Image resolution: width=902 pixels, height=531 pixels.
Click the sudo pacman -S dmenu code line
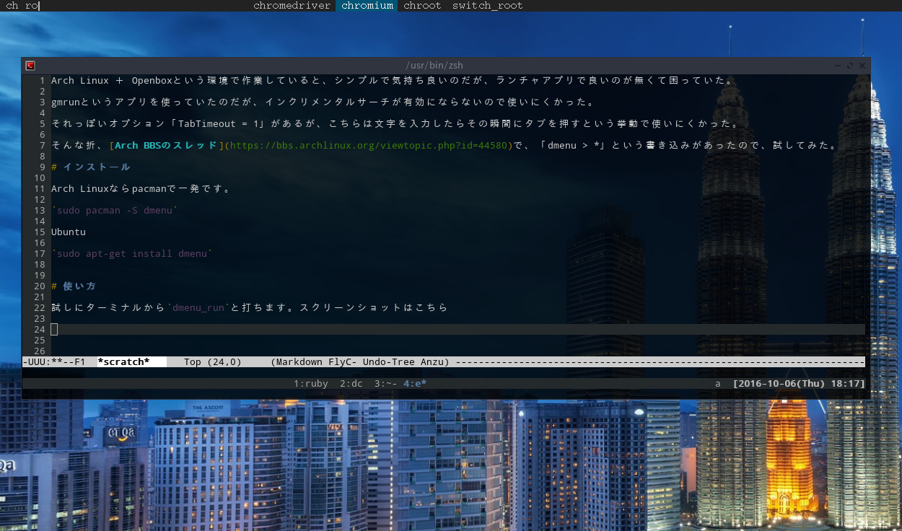115,210
